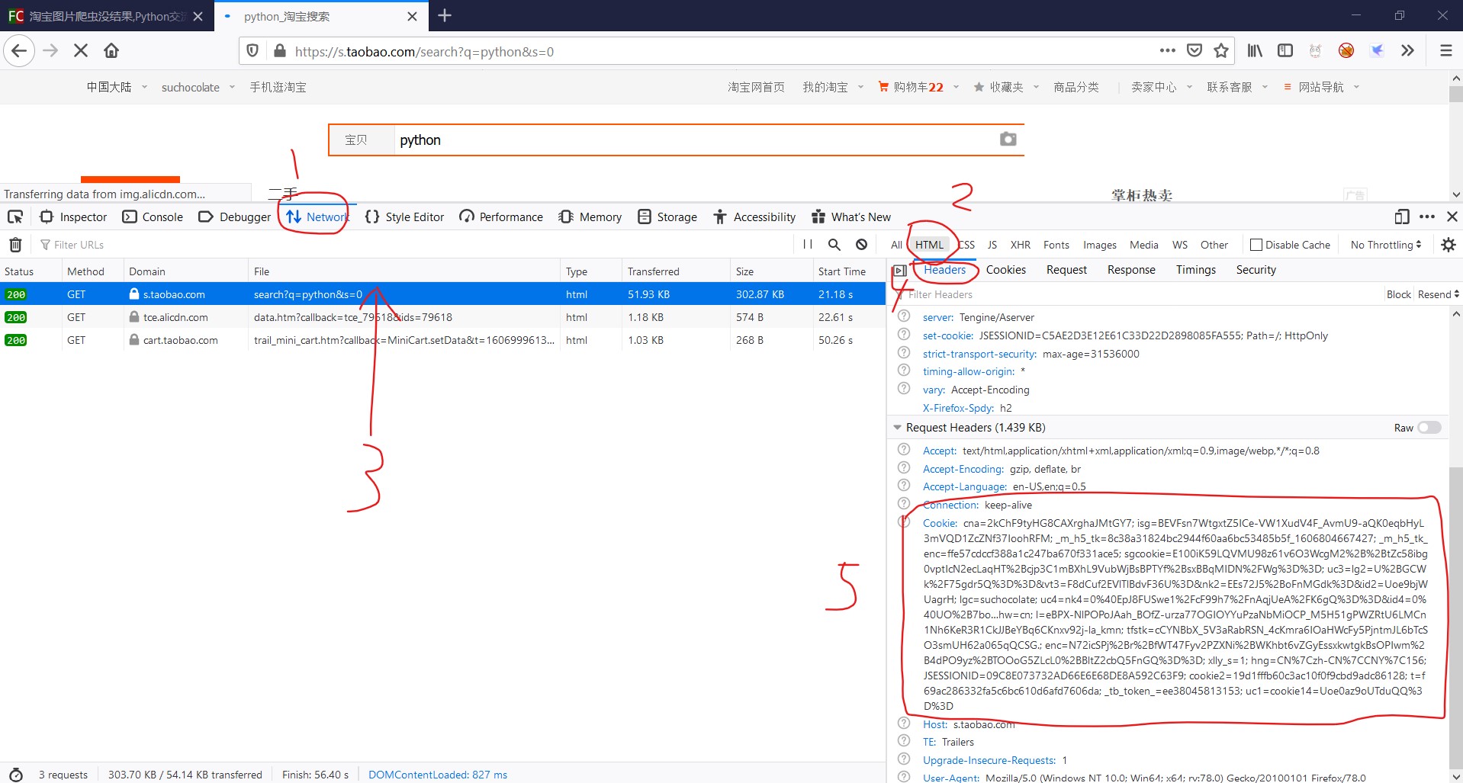Click the tracking protection shield icon
Screen dimensions: 1463x783
click(252, 51)
